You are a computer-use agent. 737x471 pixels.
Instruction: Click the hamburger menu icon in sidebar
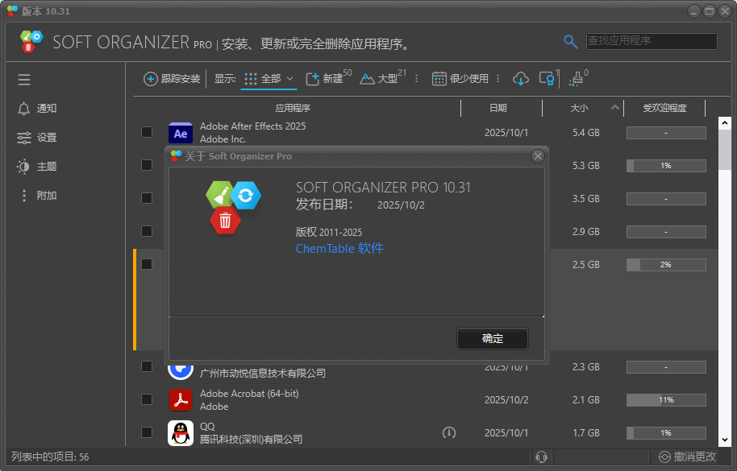point(24,80)
